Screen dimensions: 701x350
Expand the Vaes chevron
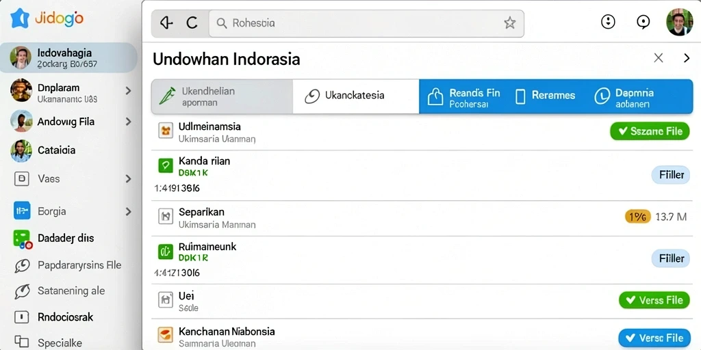click(128, 179)
